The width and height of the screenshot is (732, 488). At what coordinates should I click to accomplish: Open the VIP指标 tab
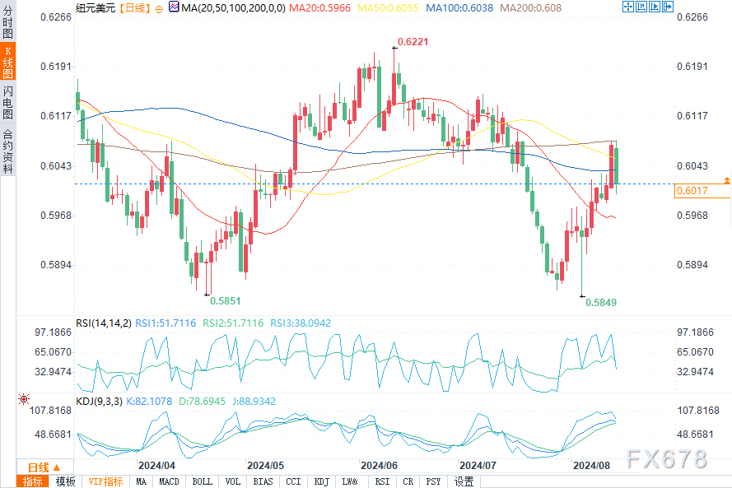point(105,481)
